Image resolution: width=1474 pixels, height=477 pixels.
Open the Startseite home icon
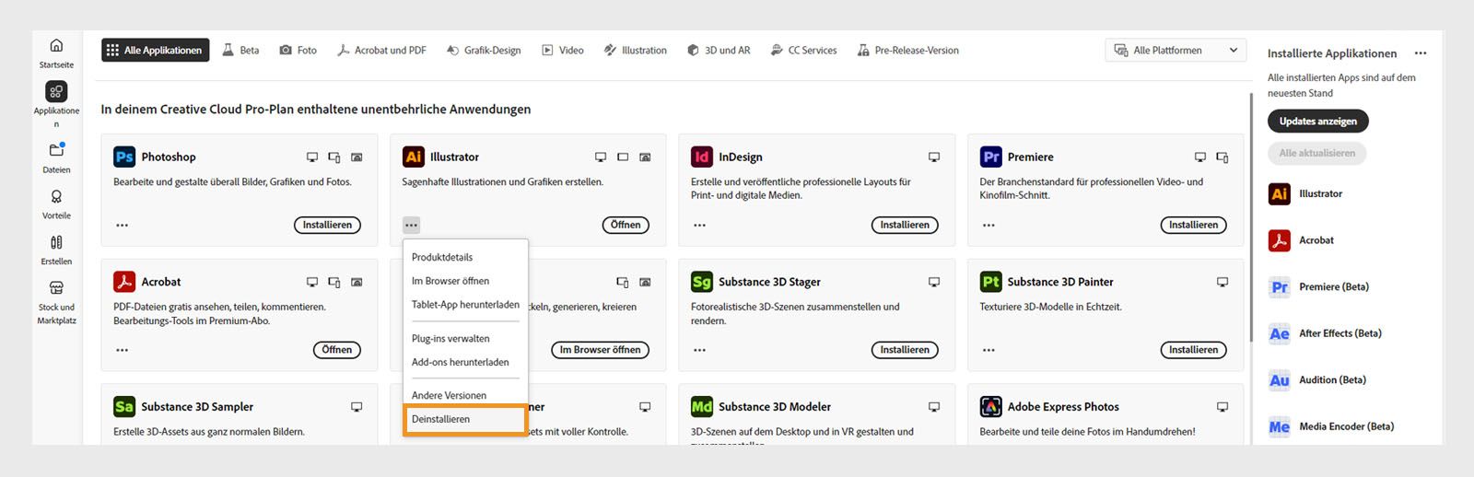click(x=56, y=46)
